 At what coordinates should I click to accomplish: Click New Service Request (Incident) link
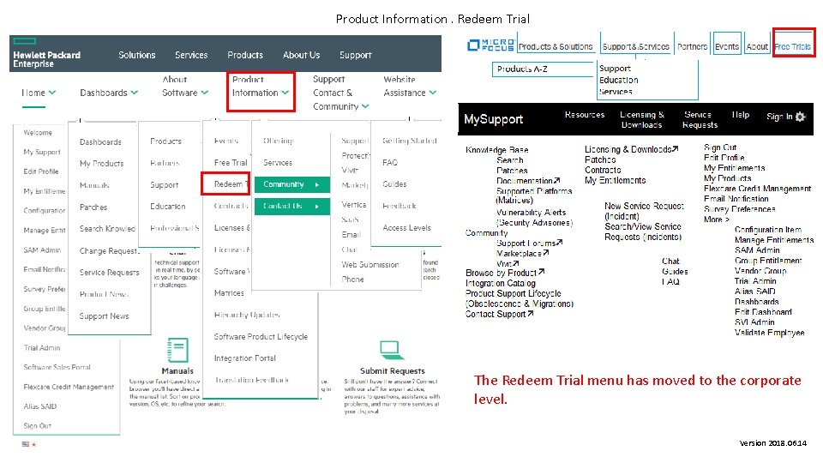coord(644,211)
